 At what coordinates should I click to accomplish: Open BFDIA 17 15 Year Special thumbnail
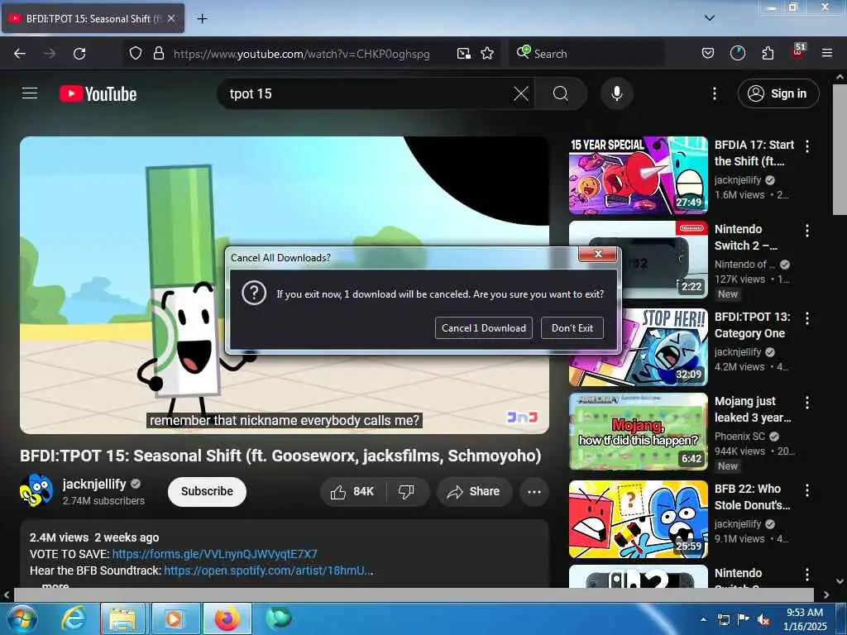click(x=638, y=175)
